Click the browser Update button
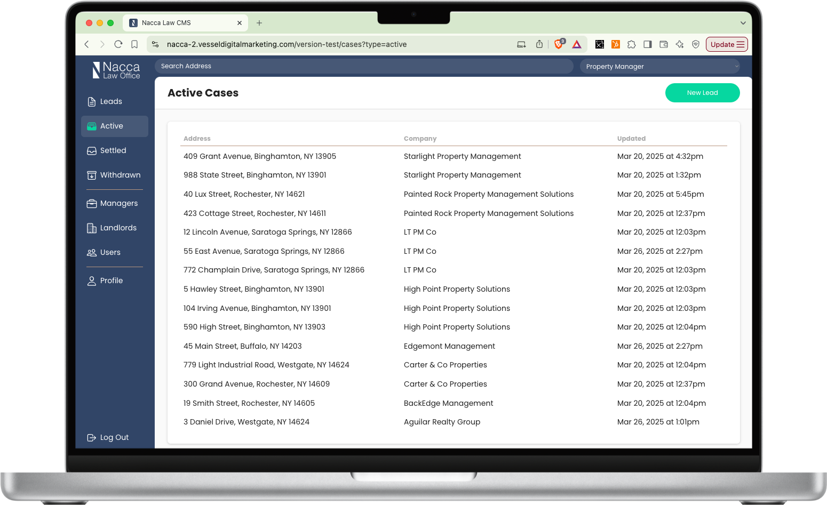The height and width of the screenshot is (505, 827). [x=727, y=44]
